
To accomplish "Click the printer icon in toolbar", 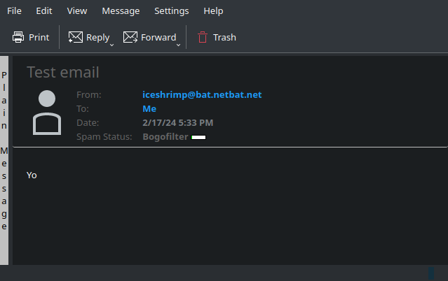I will coord(18,37).
